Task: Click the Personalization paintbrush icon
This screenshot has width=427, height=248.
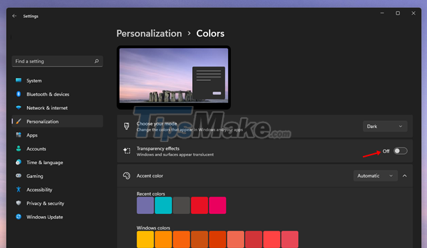Action: [19, 121]
